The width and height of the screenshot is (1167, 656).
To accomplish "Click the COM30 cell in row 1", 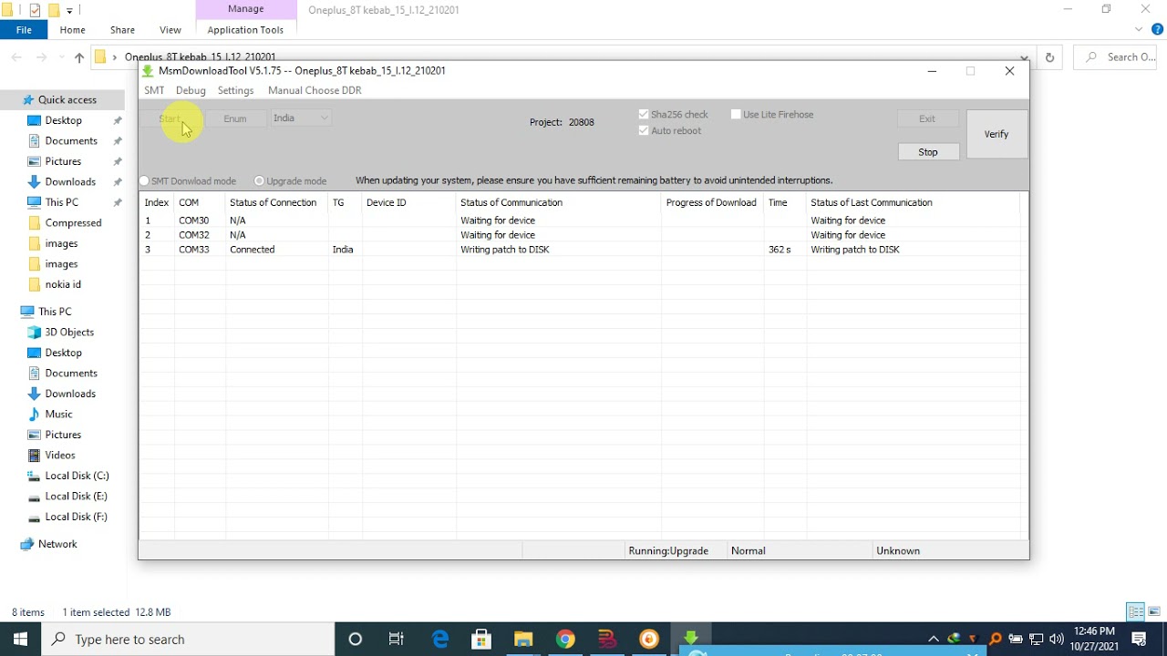I will (x=194, y=220).
